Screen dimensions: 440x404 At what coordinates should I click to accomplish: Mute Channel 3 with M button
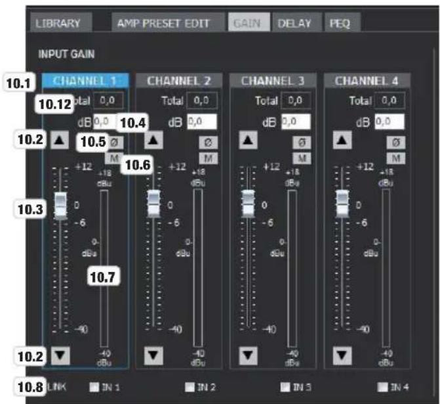[302, 158]
